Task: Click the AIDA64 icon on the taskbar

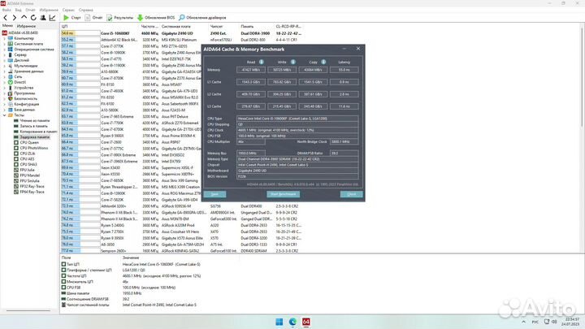Action: point(306,322)
